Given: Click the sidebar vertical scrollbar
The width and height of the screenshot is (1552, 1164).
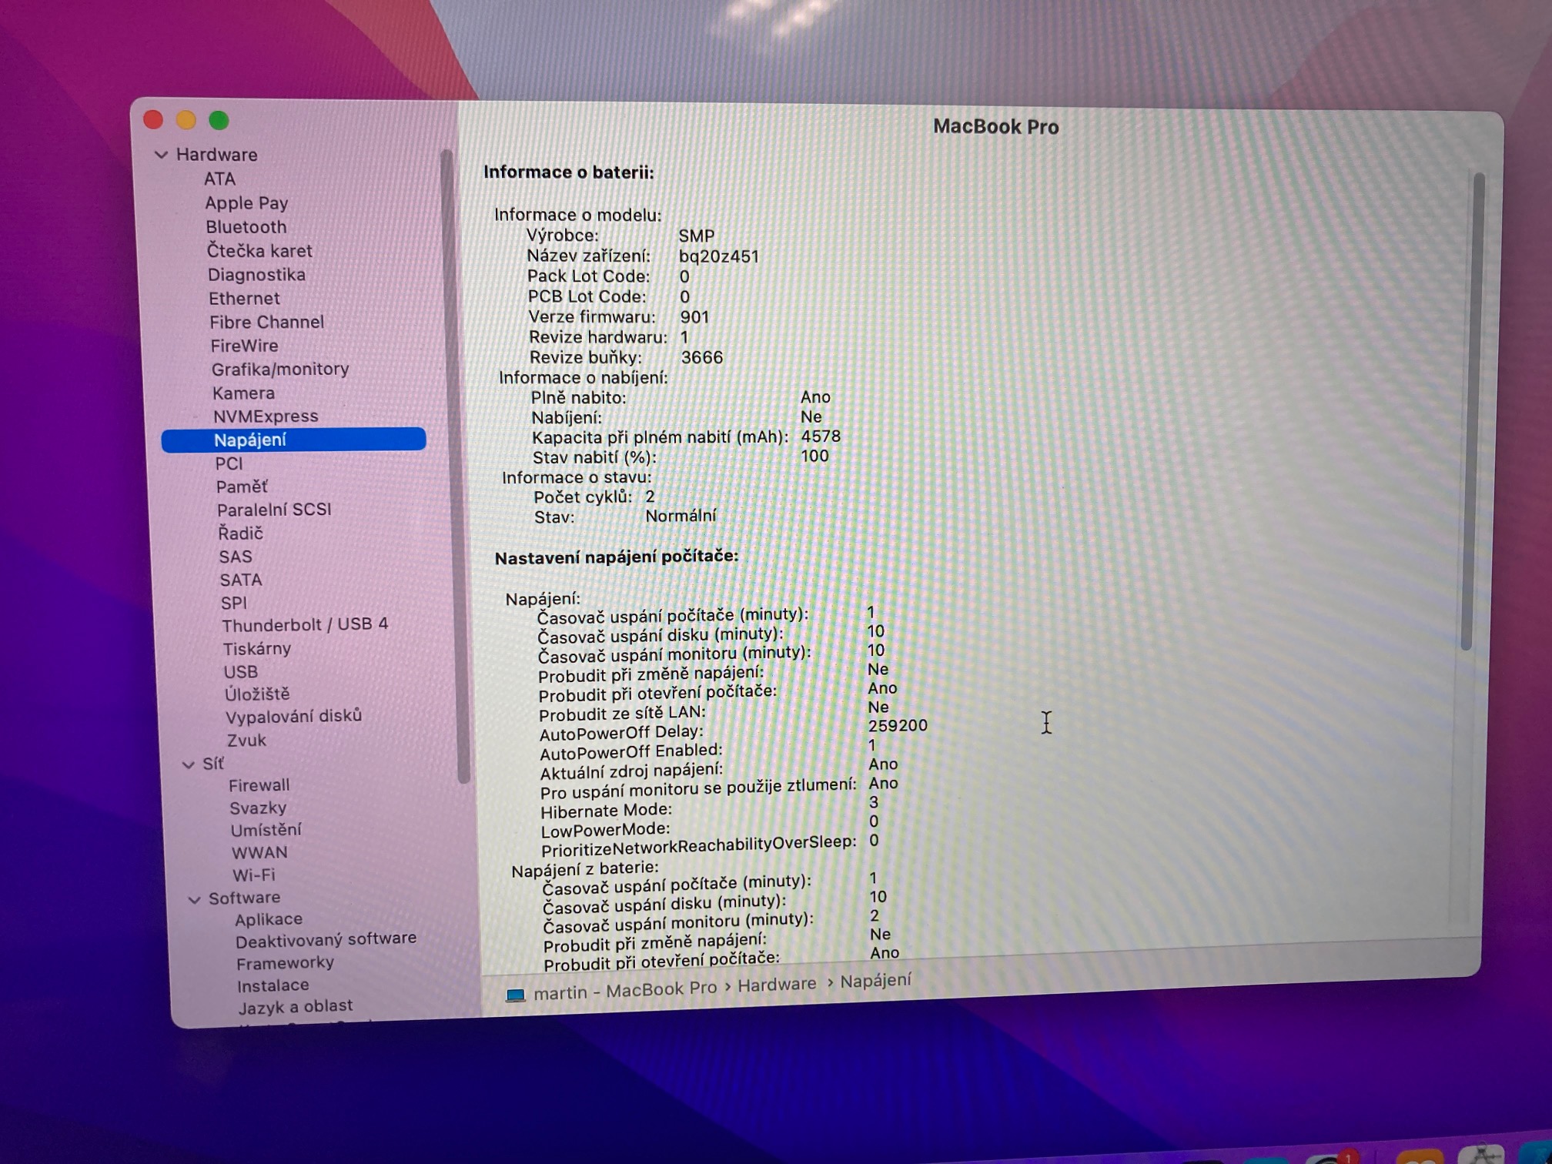Looking at the screenshot, I should [x=454, y=462].
